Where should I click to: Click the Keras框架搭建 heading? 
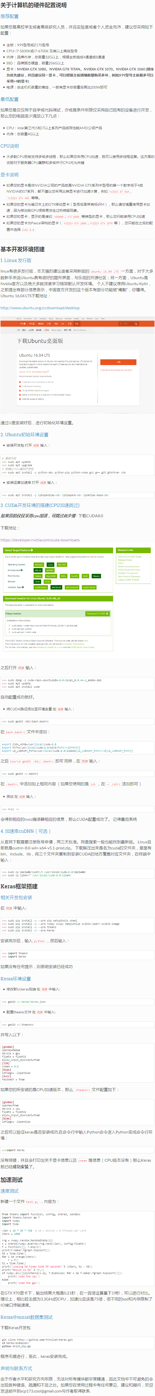click(x=19, y=887)
